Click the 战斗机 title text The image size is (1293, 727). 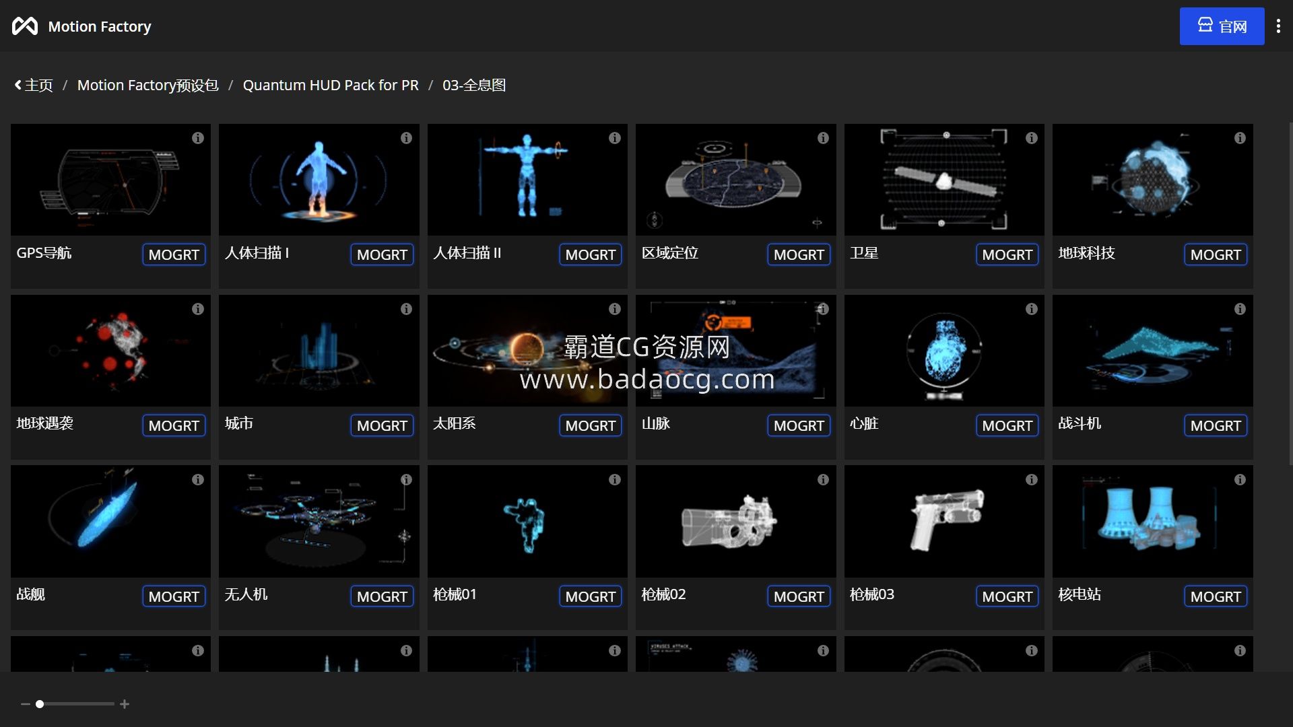(1080, 423)
